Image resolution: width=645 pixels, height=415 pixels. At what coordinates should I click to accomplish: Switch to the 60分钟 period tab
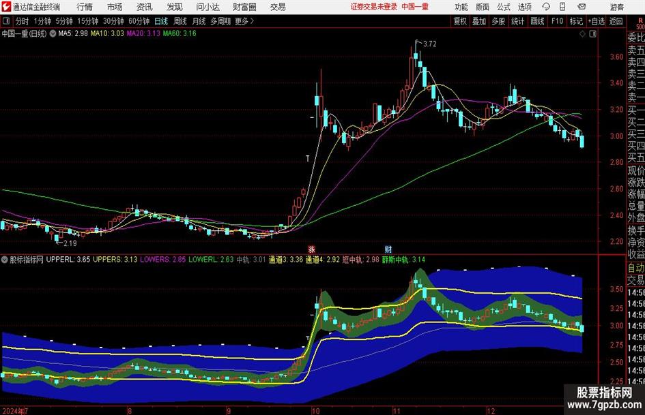coord(139,21)
